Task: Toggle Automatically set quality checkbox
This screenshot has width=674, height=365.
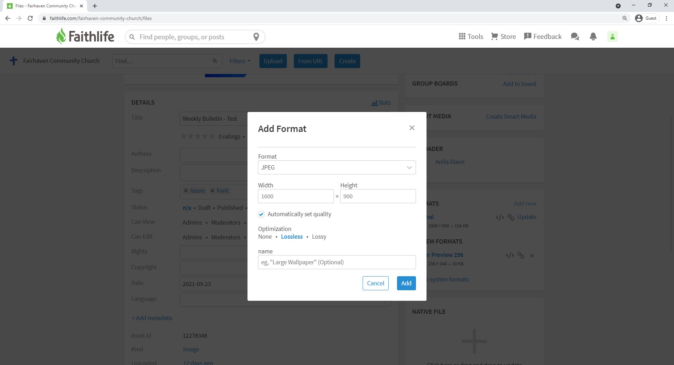Action: [x=261, y=214]
